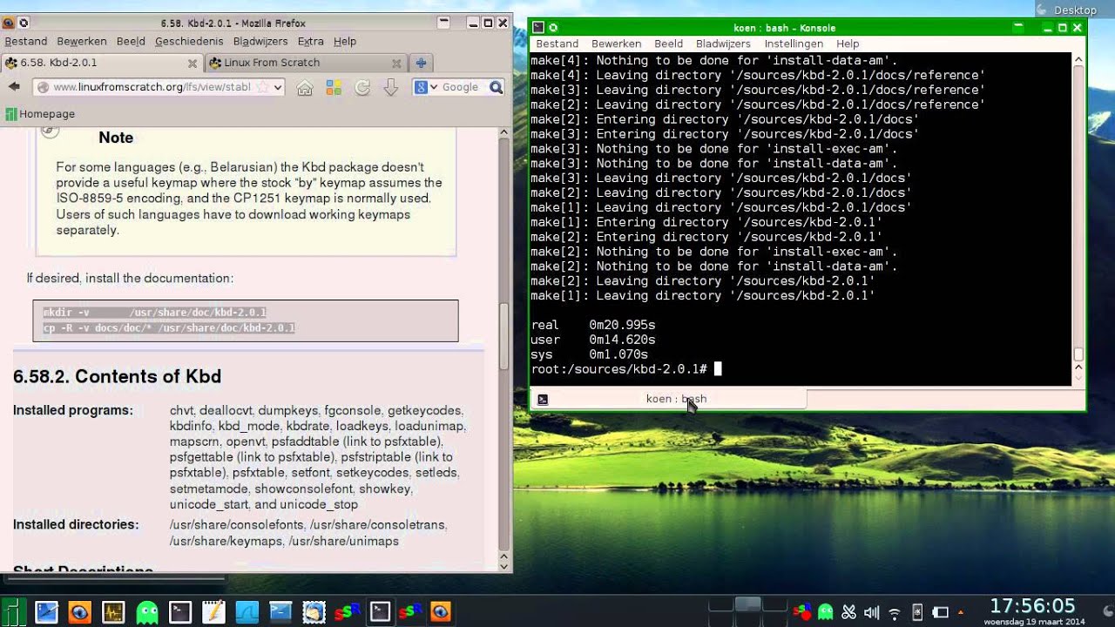Click the colorful tiles icon in Firefox toolbar
The height and width of the screenshot is (627, 1115).
(334, 87)
